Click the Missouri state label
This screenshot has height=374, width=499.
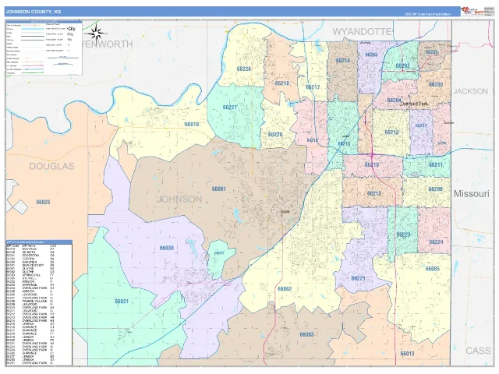click(471, 193)
